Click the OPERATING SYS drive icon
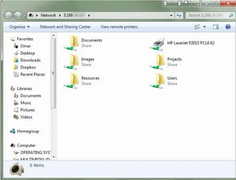236x180 pixels. (x=16, y=152)
